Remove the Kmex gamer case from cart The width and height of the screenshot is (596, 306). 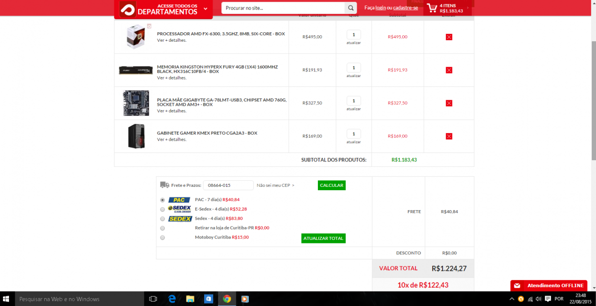click(449, 136)
